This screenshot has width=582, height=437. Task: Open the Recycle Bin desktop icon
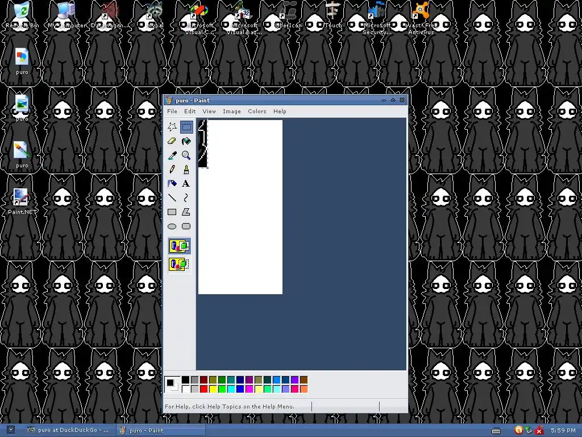pos(22,15)
